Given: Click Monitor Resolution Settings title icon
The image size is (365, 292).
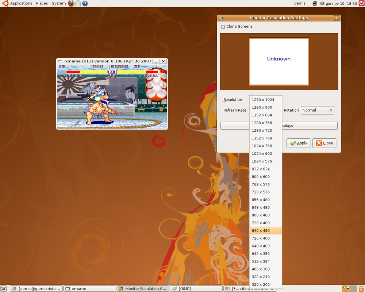Looking at the screenshot, I should [x=221, y=18].
